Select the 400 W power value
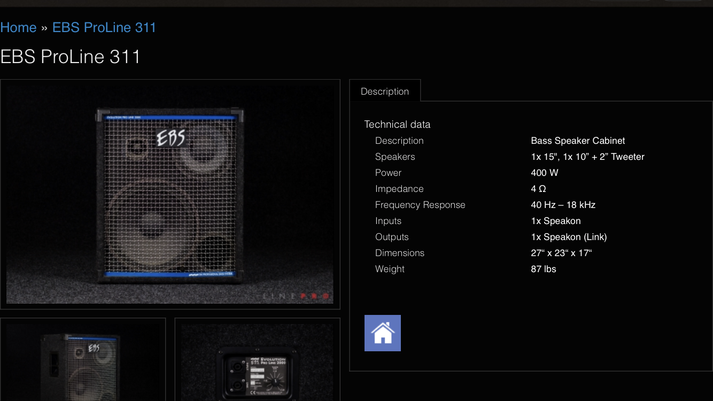The width and height of the screenshot is (713, 401). click(x=545, y=173)
